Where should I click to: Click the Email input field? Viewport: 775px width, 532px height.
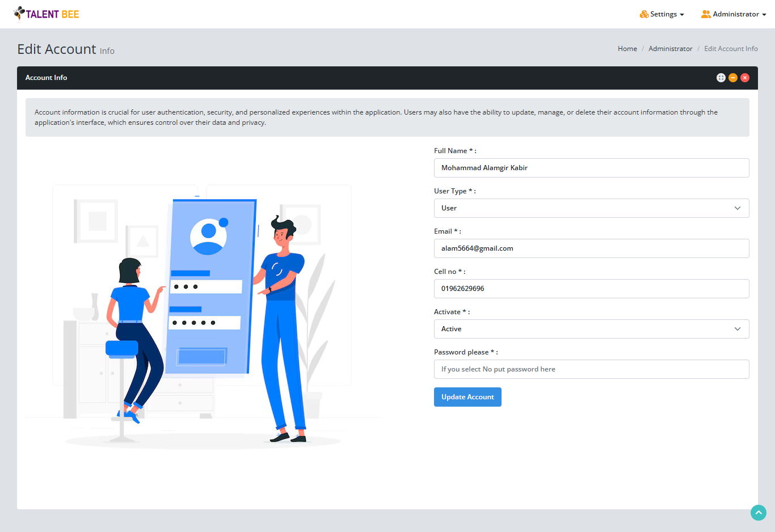click(x=591, y=248)
